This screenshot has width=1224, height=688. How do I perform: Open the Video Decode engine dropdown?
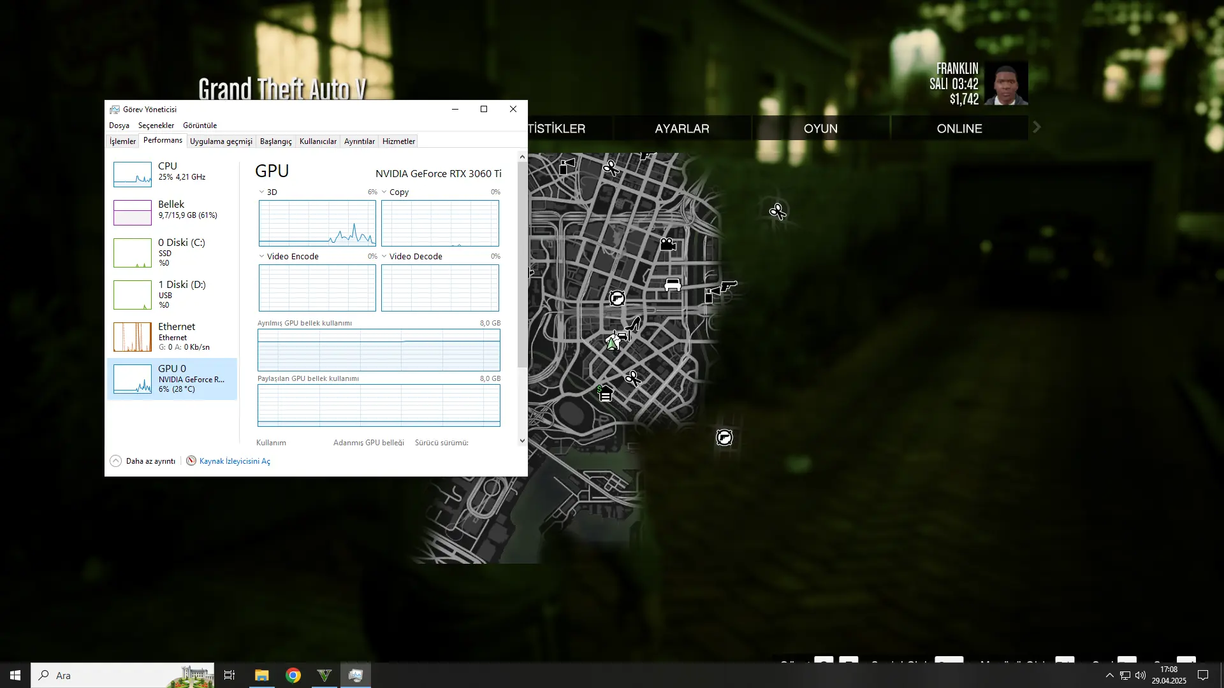pos(384,256)
